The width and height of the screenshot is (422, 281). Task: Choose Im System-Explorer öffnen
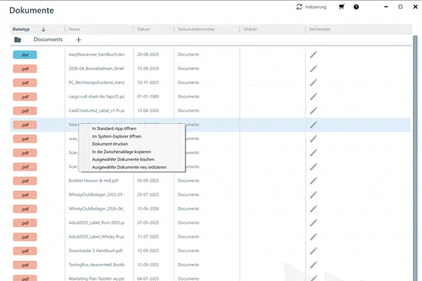(117, 136)
